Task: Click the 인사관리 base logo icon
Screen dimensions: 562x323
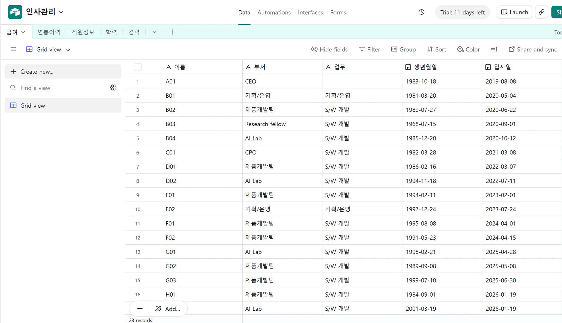Action: tap(15, 12)
